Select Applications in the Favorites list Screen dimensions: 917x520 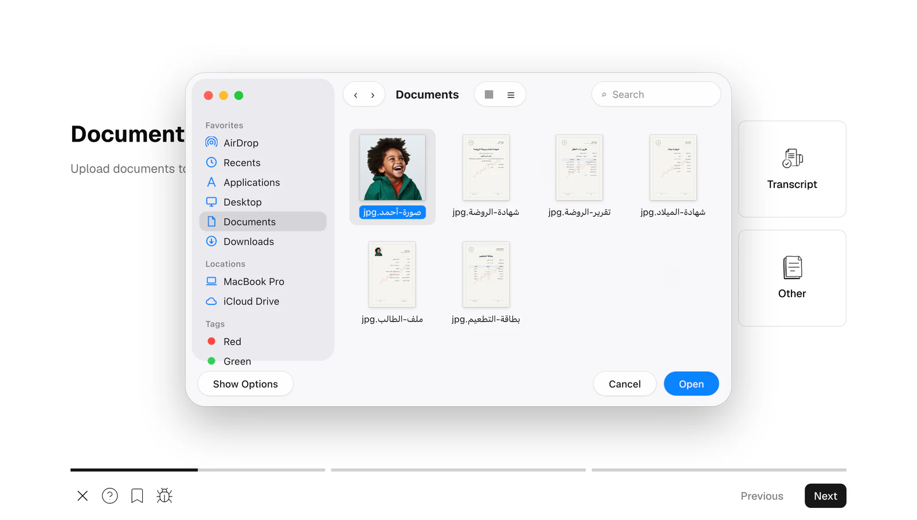click(262, 182)
